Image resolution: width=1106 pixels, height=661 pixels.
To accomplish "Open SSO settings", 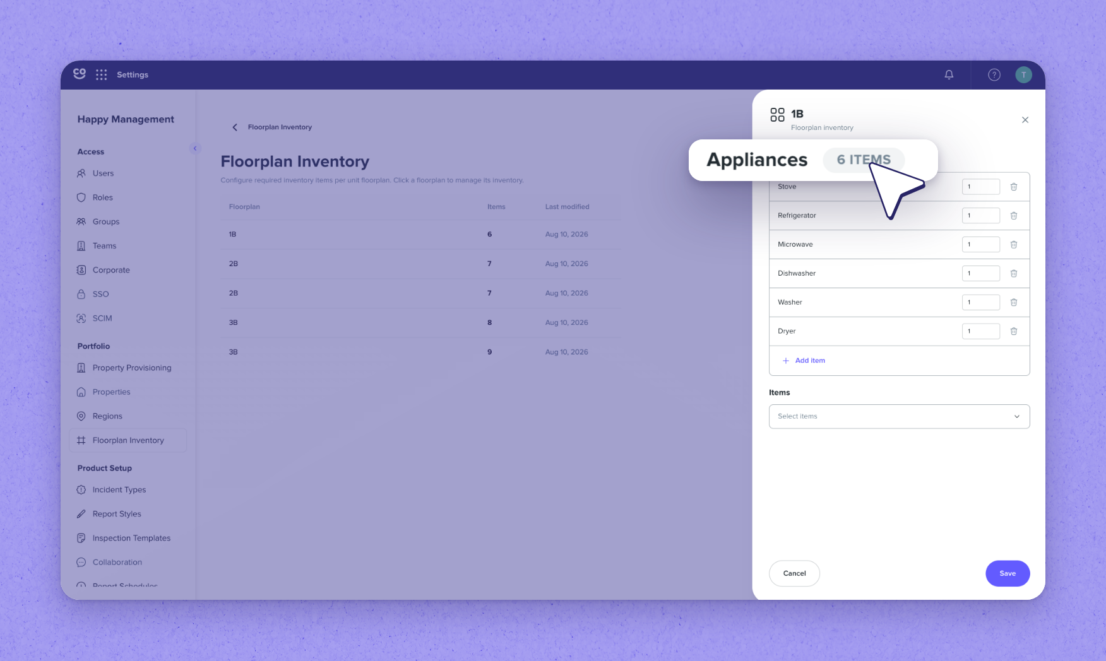I will pos(100,295).
